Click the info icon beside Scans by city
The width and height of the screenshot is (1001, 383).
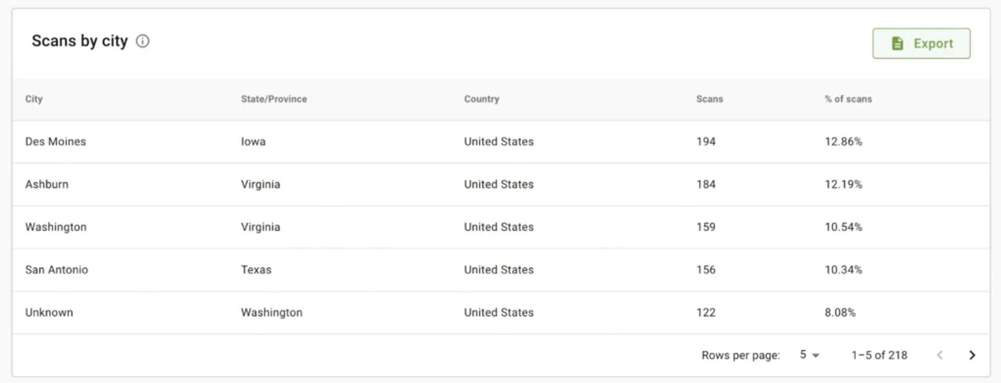click(x=142, y=41)
